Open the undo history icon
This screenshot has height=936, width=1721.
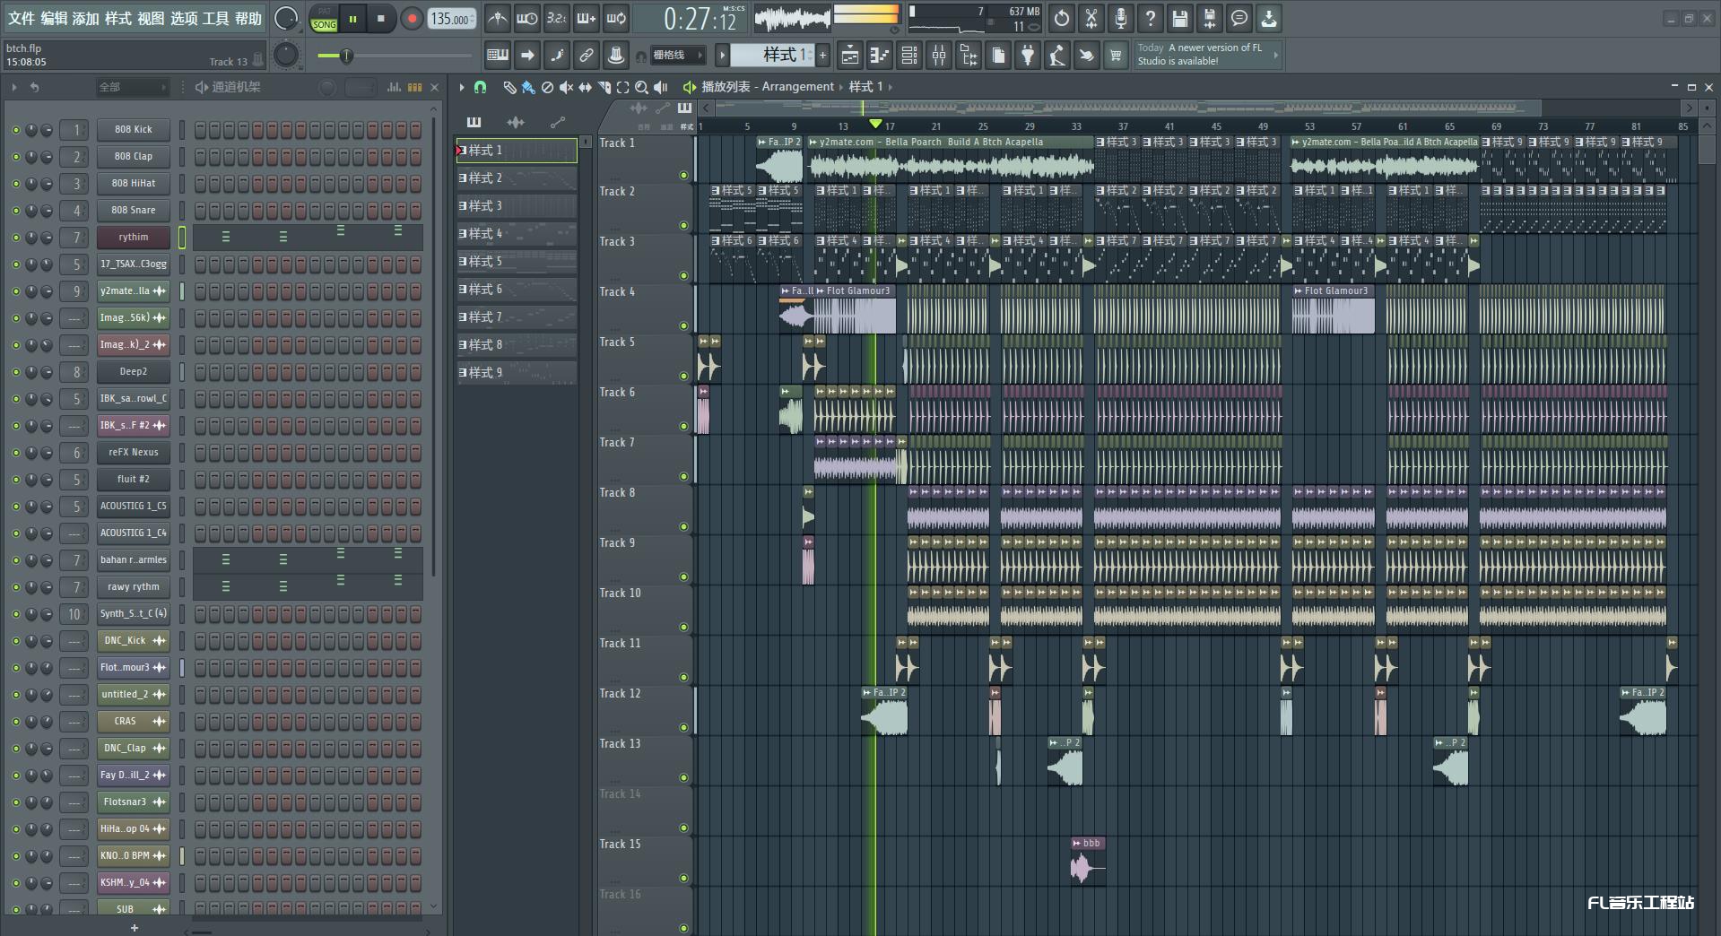pyautogui.click(x=1062, y=18)
